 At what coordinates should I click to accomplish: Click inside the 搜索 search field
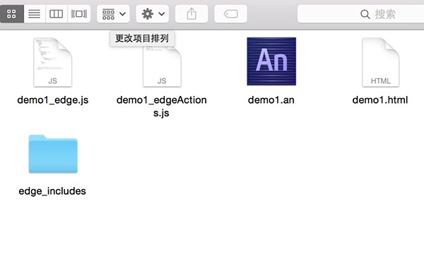(360, 14)
